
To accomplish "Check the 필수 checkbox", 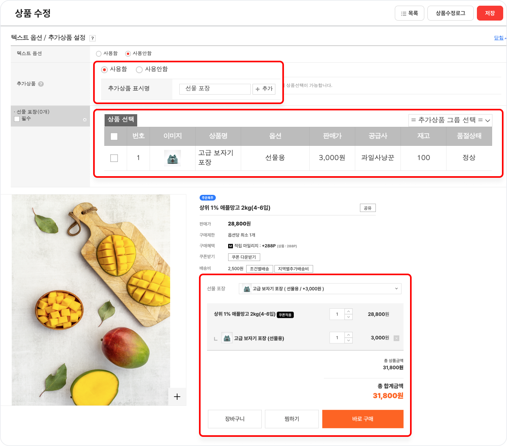I will pyautogui.click(x=17, y=119).
